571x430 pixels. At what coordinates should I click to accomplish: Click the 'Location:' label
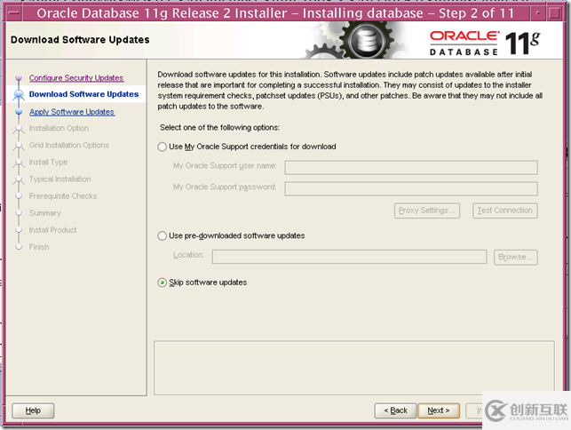[188, 255]
